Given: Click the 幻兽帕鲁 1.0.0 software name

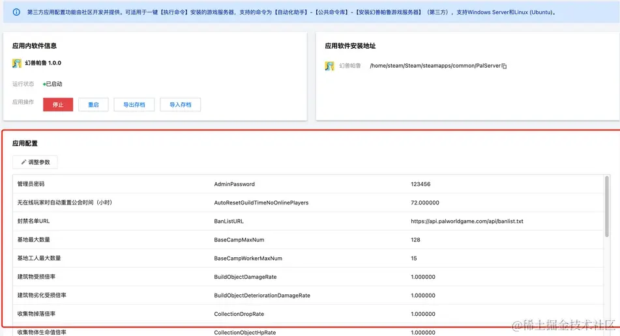Looking at the screenshot, I should [43, 63].
